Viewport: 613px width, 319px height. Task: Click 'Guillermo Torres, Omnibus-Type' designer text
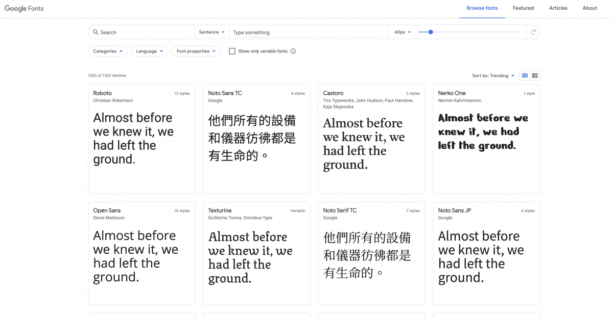pyautogui.click(x=240, y=218)
